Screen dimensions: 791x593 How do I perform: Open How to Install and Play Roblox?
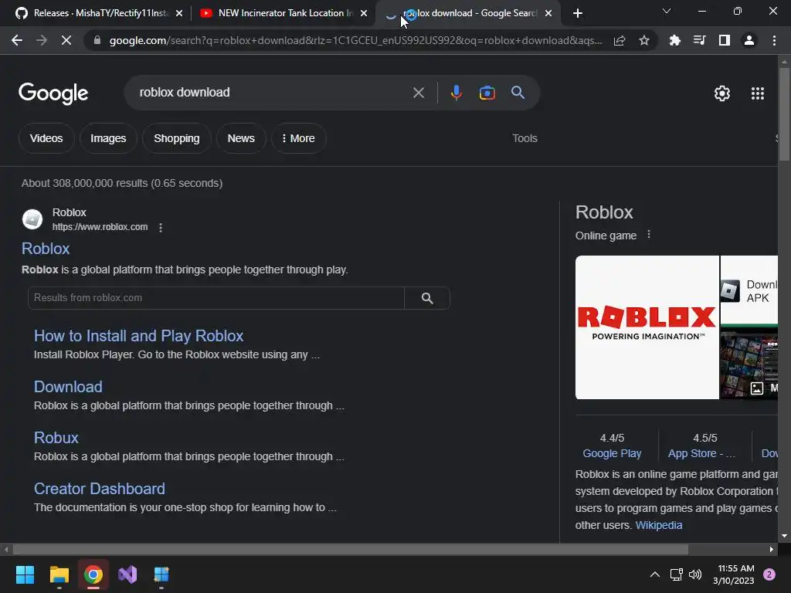point(139,336)
